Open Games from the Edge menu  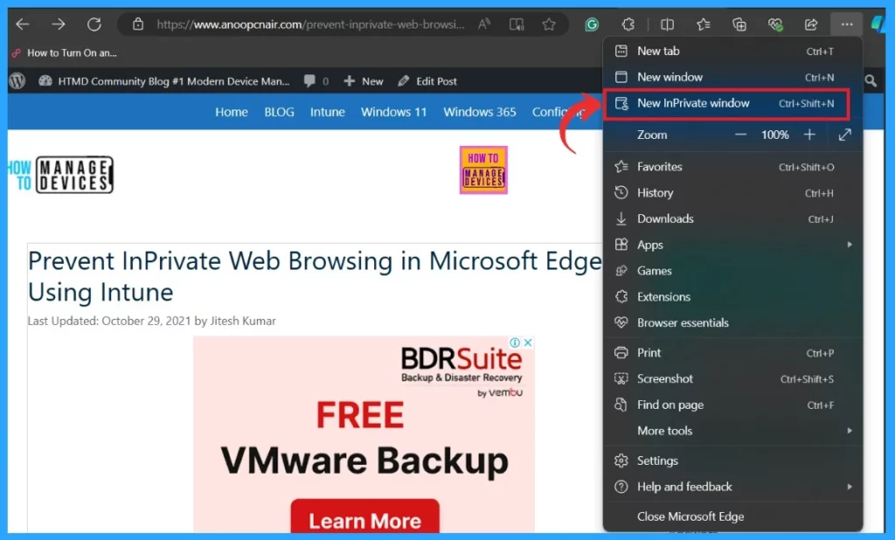[733, 271]
